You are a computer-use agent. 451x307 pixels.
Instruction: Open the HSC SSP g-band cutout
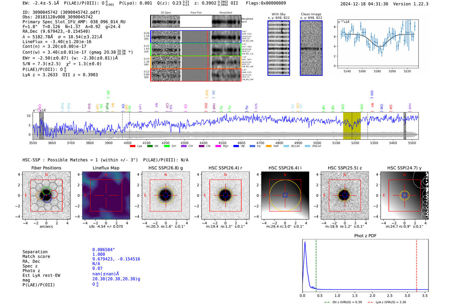166,195
